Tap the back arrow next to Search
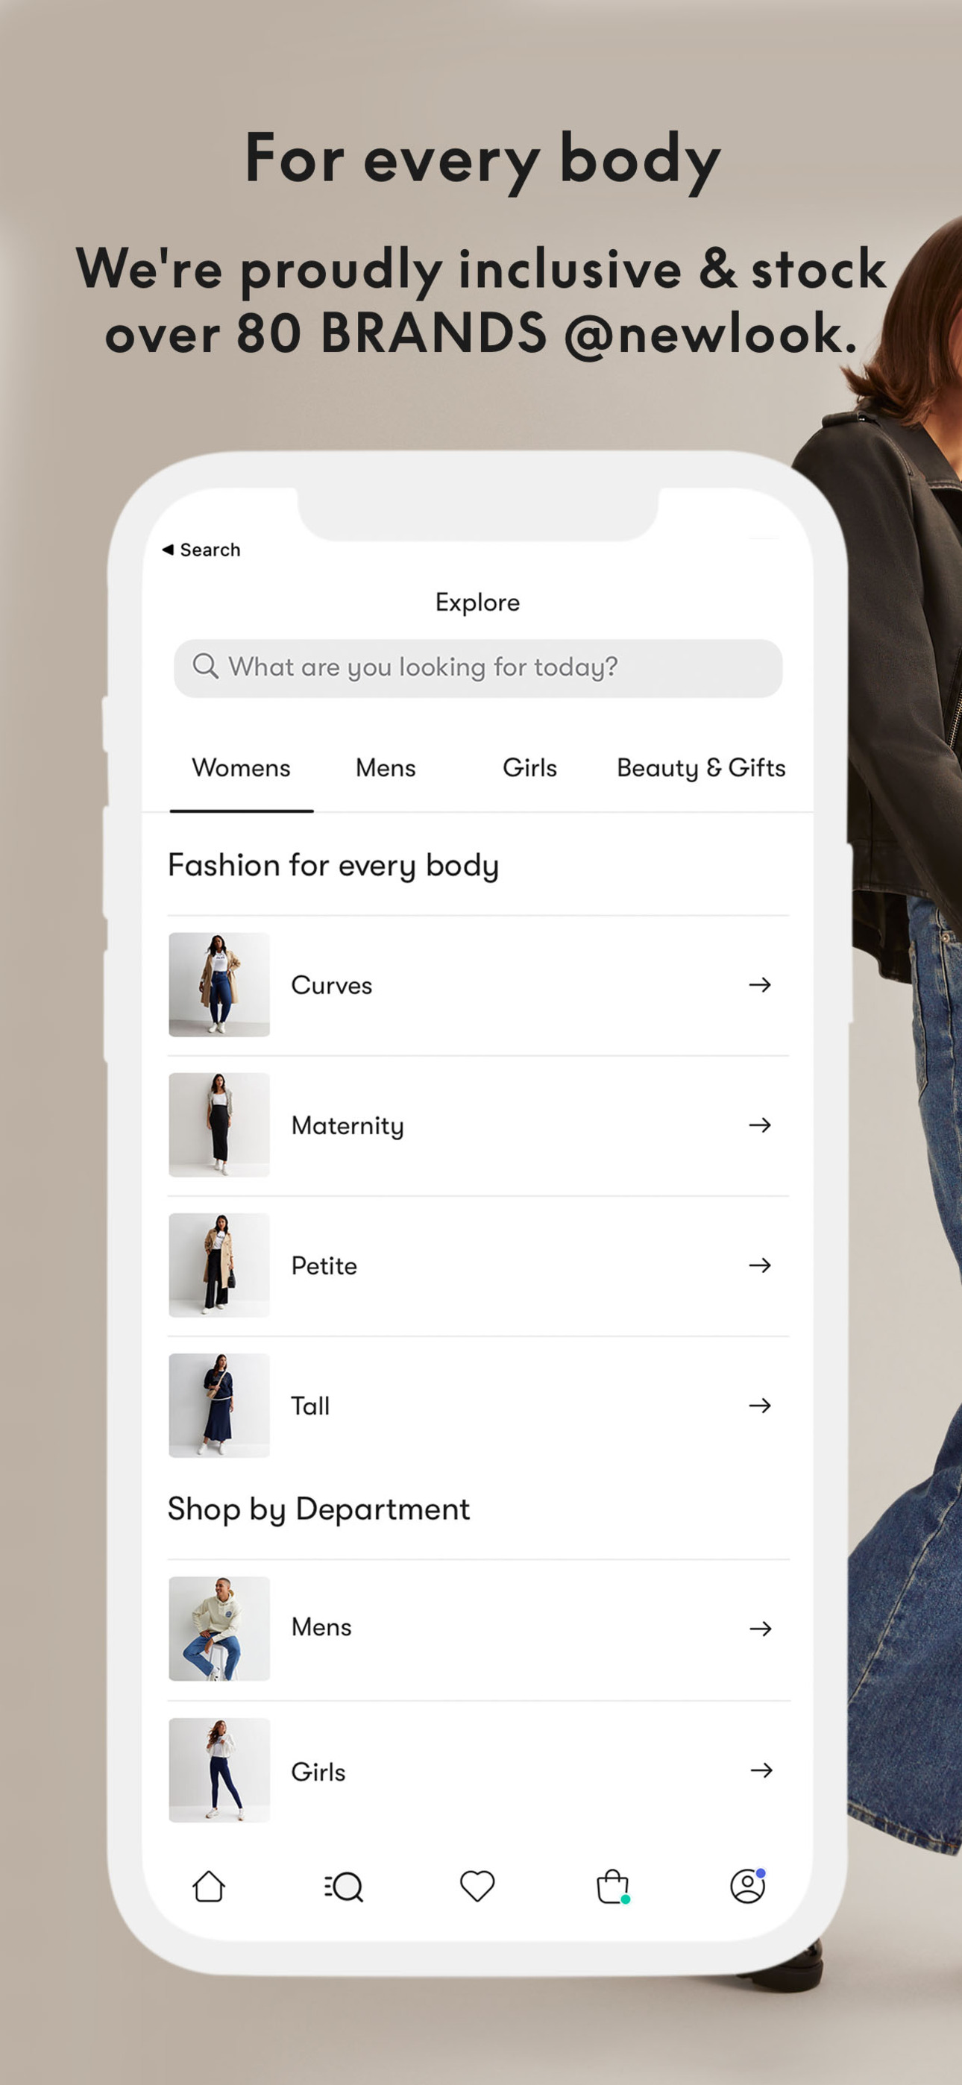The height and width of the screenshot is (2085, 962). pos(168,550)
